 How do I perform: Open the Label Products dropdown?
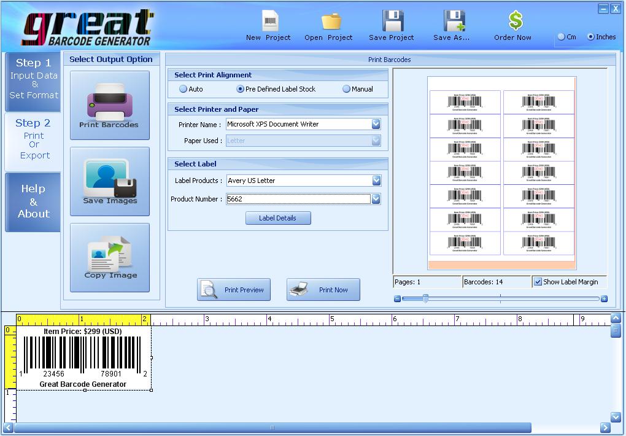pyautogui.click(x=376, y=181)
